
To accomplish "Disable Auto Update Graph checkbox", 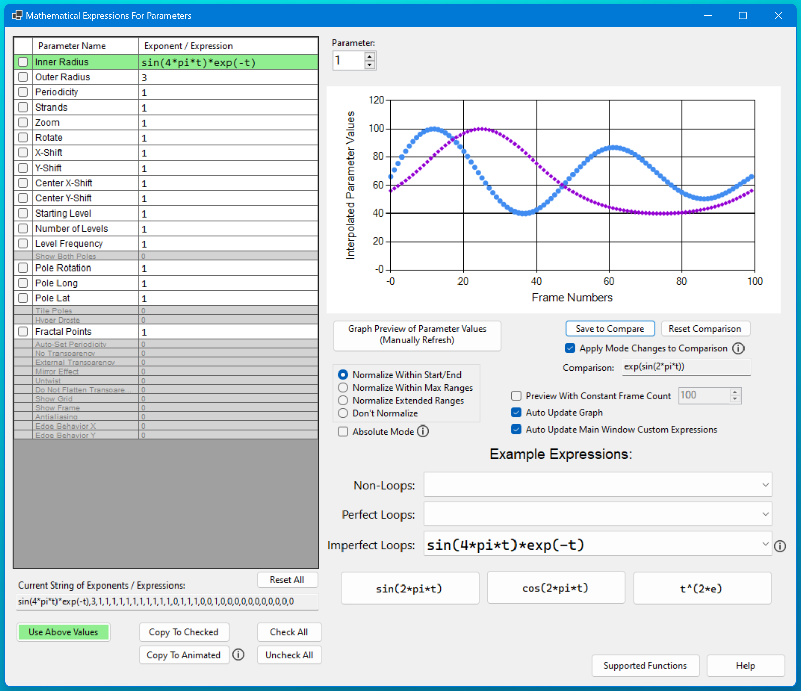I will click(x=516, y=412).
